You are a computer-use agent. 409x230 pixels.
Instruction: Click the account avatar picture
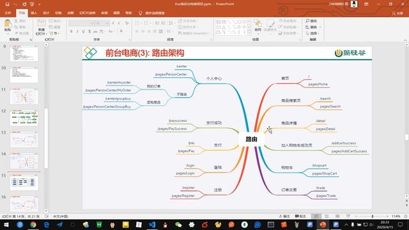coord(354,4)
